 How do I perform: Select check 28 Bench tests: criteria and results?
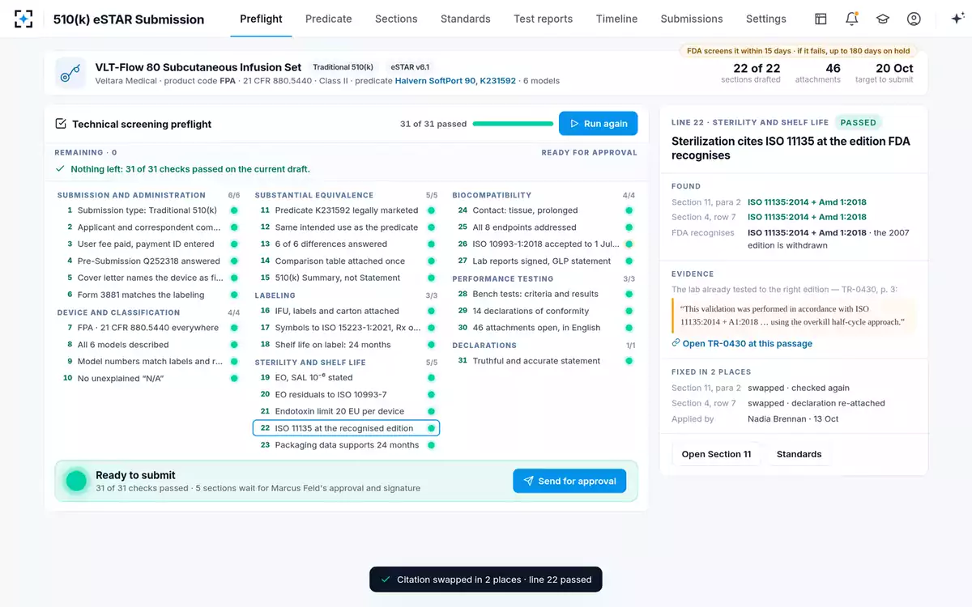[x=544, y=294]
